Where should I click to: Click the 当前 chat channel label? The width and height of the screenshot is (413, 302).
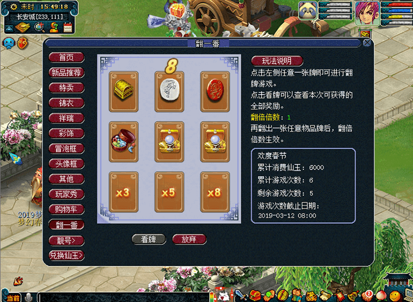[x=13, y=298]
